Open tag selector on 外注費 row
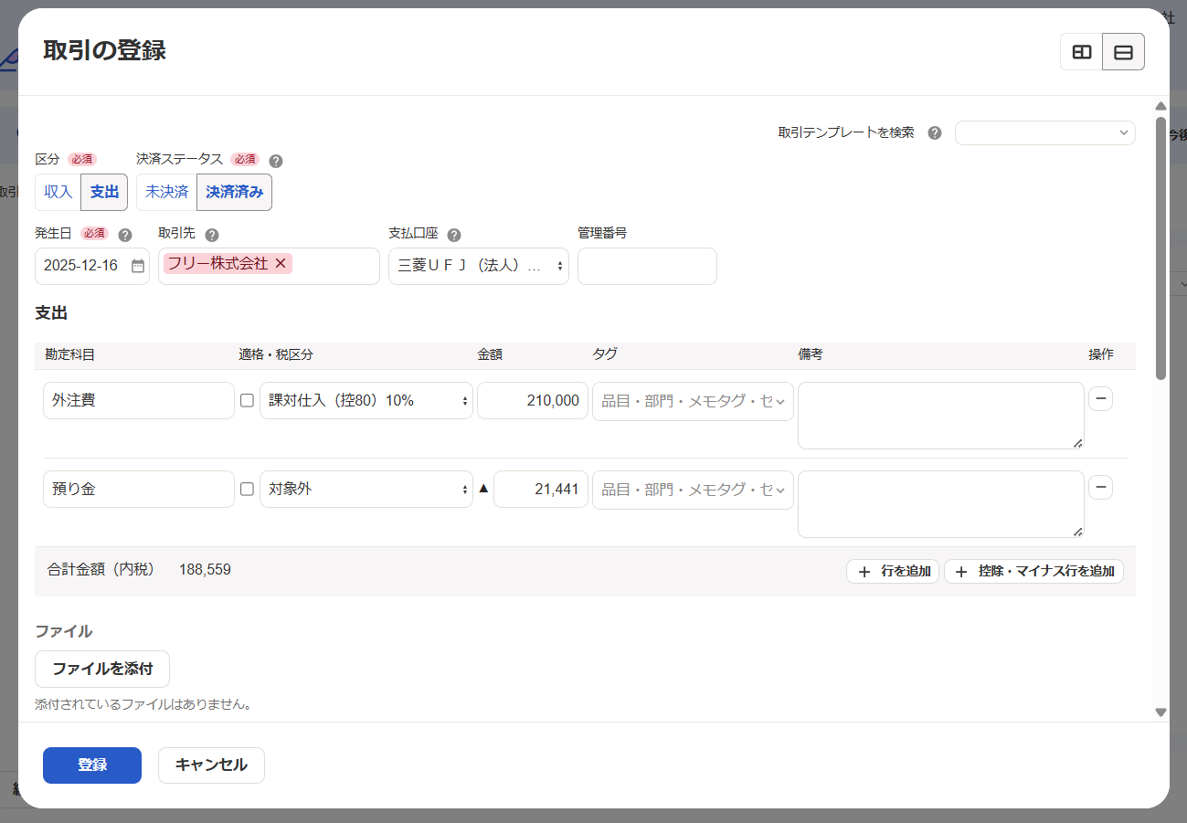 pyautogui.click(x=693, y=401)
